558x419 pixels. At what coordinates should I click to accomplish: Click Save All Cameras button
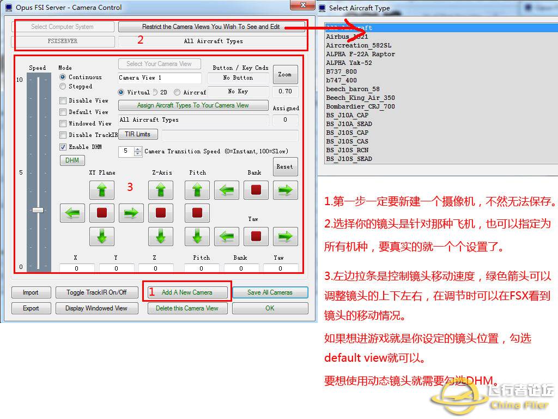point(270,292)
